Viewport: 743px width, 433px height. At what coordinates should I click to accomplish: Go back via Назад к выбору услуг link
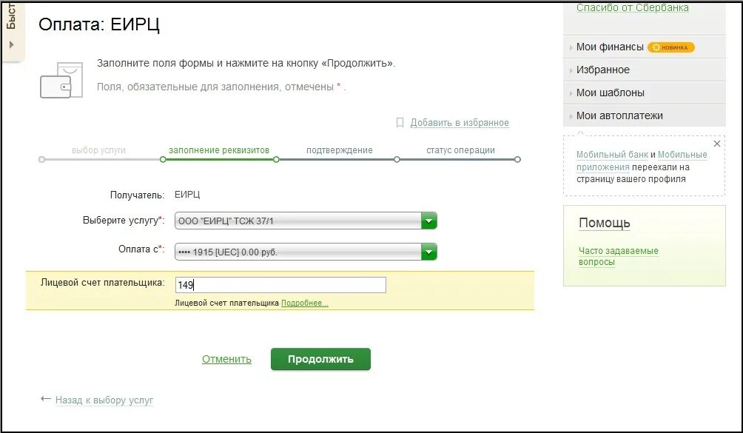tap(104, 400)
